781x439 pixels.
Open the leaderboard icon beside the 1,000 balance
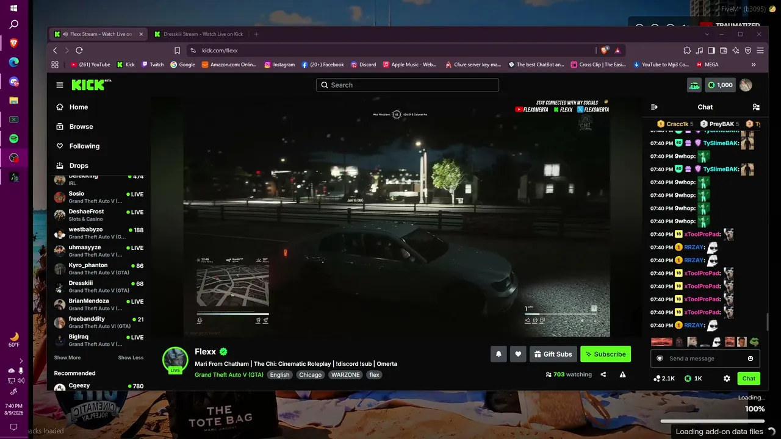694,85
